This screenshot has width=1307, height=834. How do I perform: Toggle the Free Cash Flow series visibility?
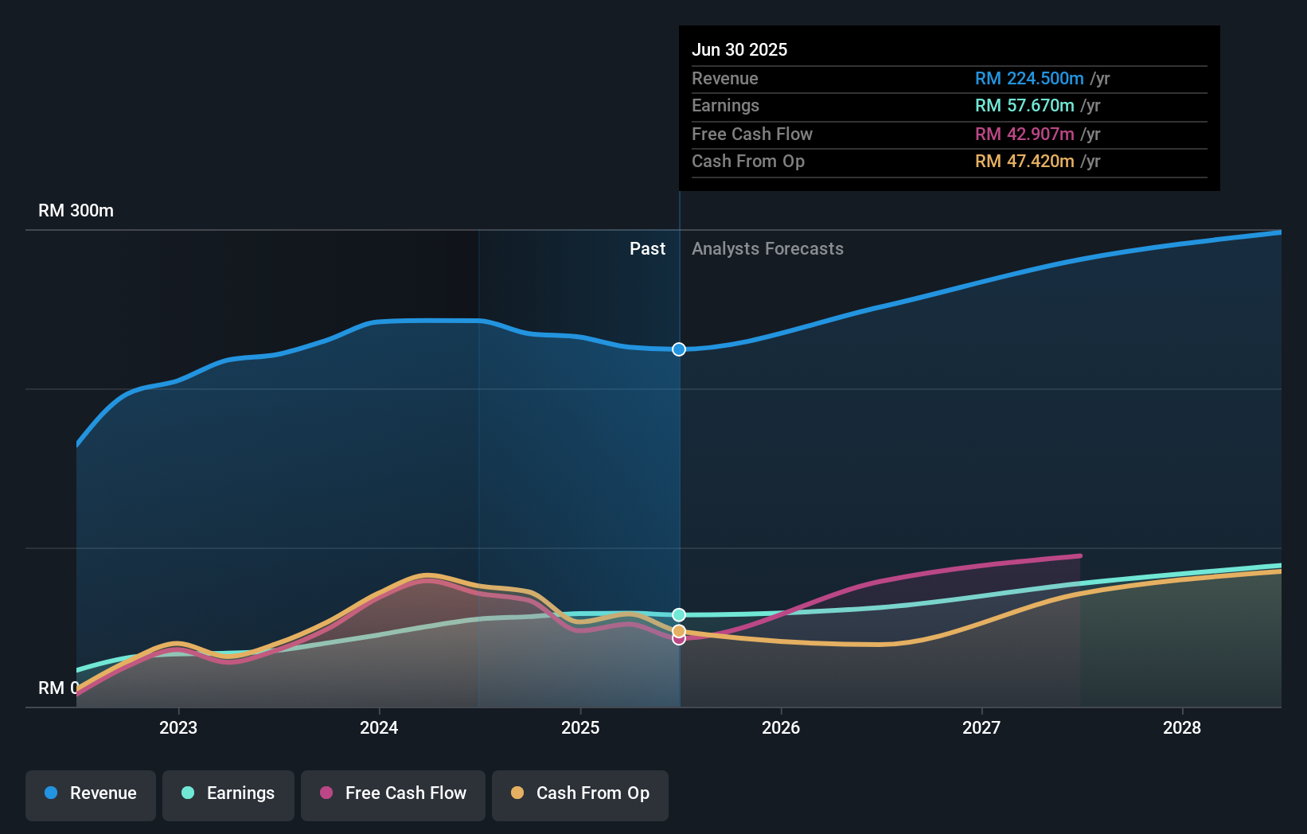pos(392,794)
